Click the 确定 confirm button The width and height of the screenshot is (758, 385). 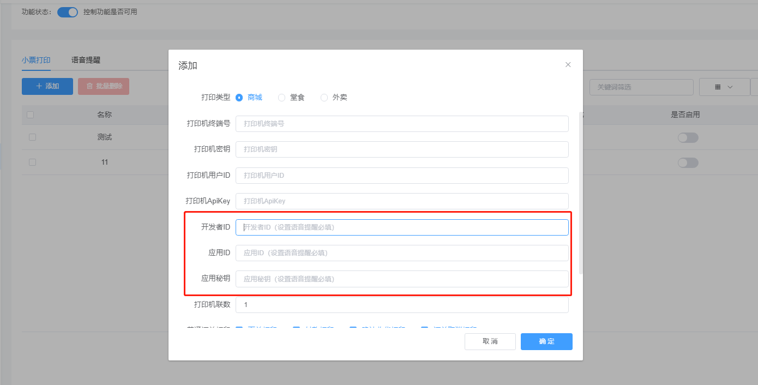point(546,341)
